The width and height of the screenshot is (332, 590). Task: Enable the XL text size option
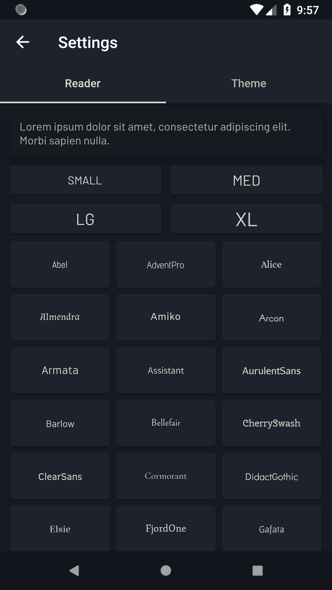click(247, 218)
